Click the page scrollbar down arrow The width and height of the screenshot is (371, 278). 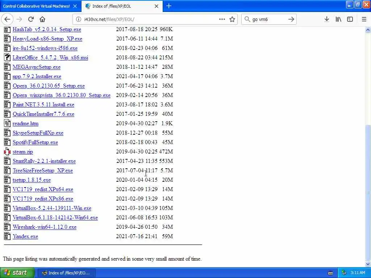[368, 264]
